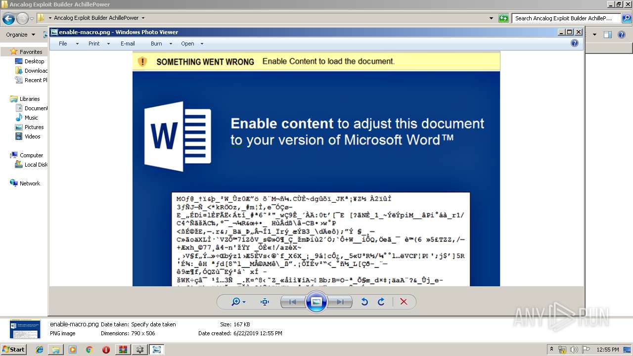Open the File menu in Photo Viewer
The height and width of the screenshot is (356, 633).
(63, 44)
